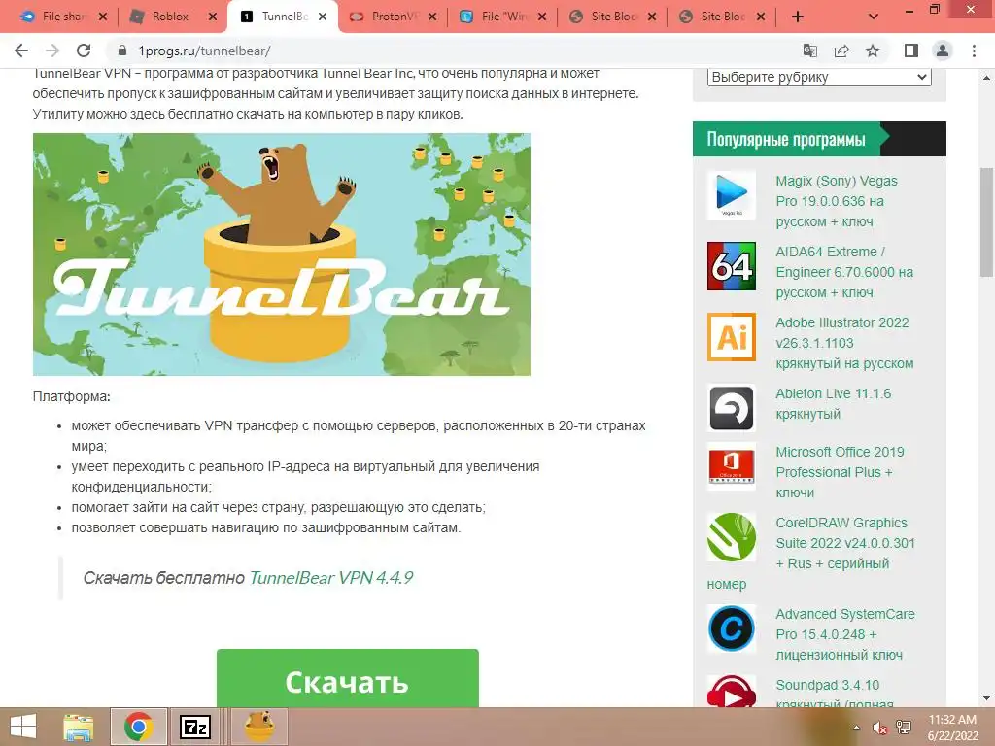This screenshot has width=995, height=746.
Task: Click the browser forward arrow
Action: pos(52,51)
